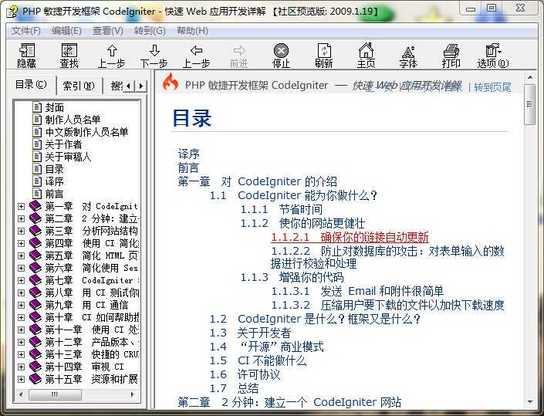Click the content pane scroll-down arrow
Image resolution: width=544 pixels, height=416 pixels.
point(530,402)
